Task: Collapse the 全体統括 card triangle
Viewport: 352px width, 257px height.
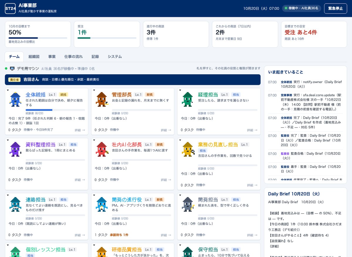Action: 8,90
